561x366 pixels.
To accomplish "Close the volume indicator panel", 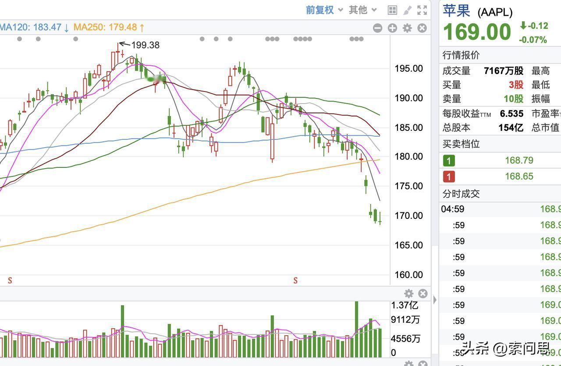I will point(423,293).
